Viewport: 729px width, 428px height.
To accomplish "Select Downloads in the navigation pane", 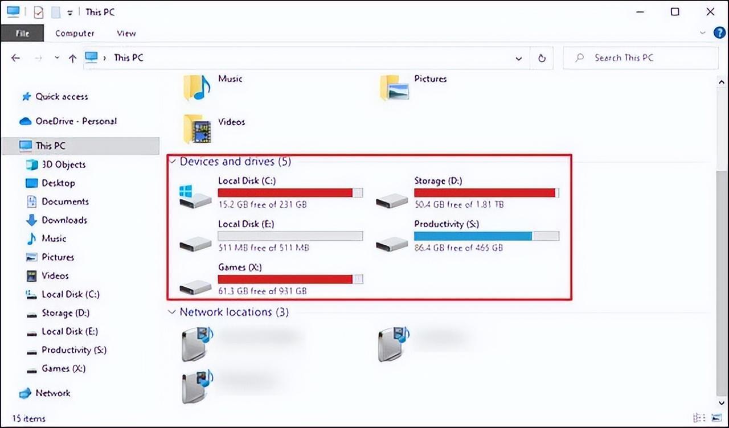I will (64, 220).
